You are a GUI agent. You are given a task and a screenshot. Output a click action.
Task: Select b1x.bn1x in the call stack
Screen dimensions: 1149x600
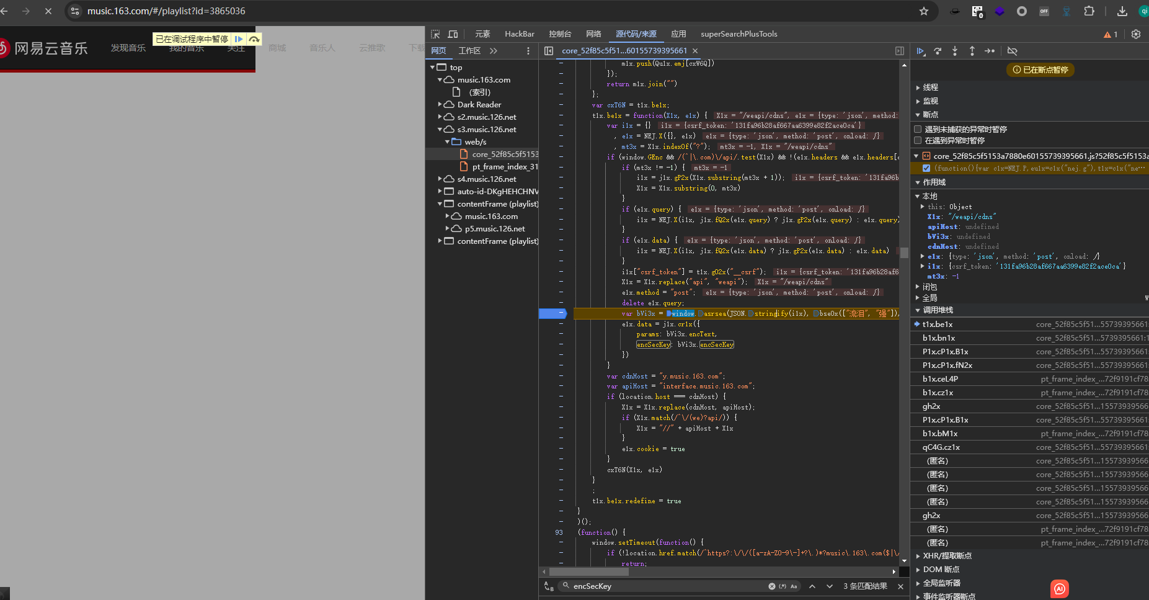938,338
